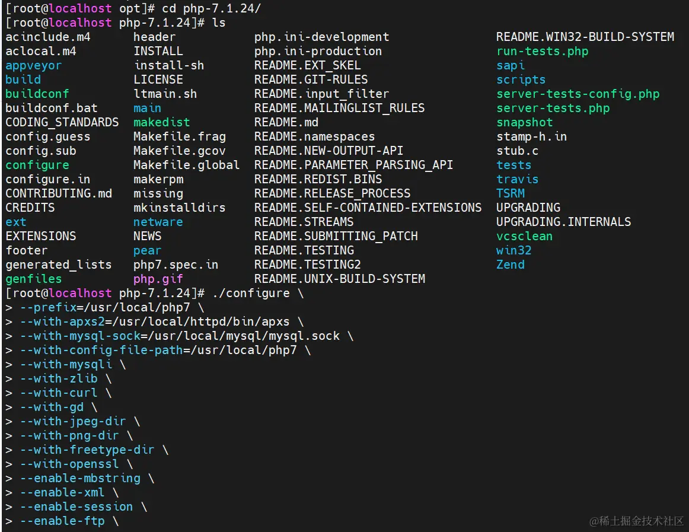Select the travis directory name

pos(518,179)
